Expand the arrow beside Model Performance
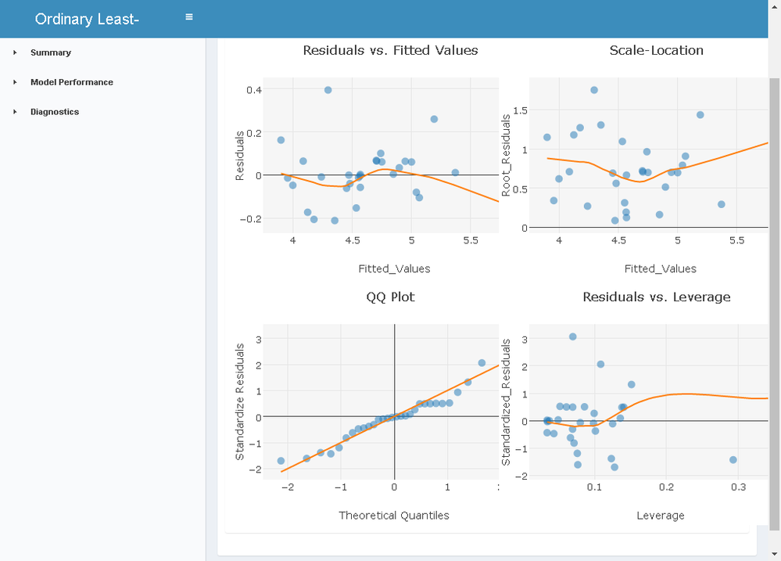 (15, 82)
